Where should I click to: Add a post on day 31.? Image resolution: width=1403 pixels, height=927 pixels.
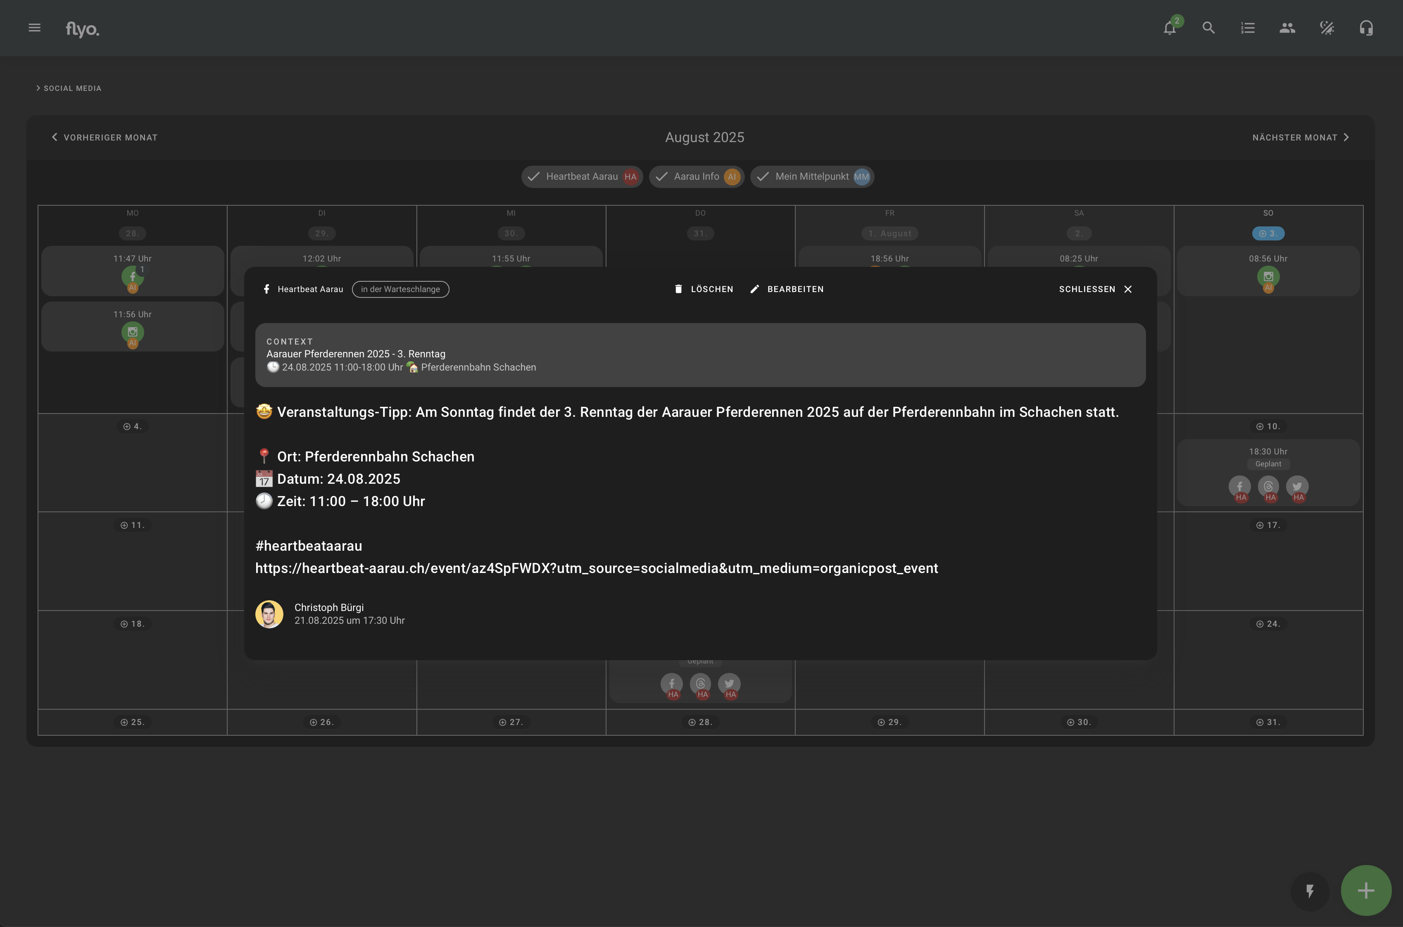point(1268,722)
